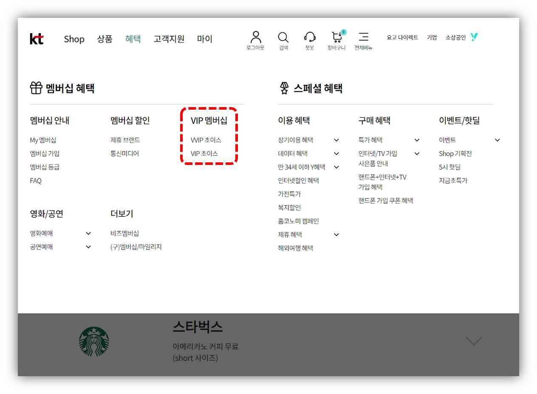Expand the 특가 혜택 dropdown

tap(417, 140)
